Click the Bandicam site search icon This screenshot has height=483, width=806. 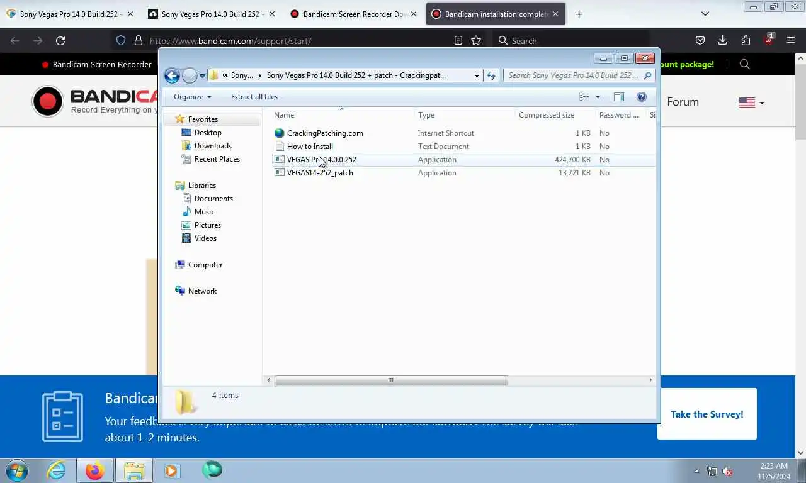pyautogui.click(x=745, y=64)
